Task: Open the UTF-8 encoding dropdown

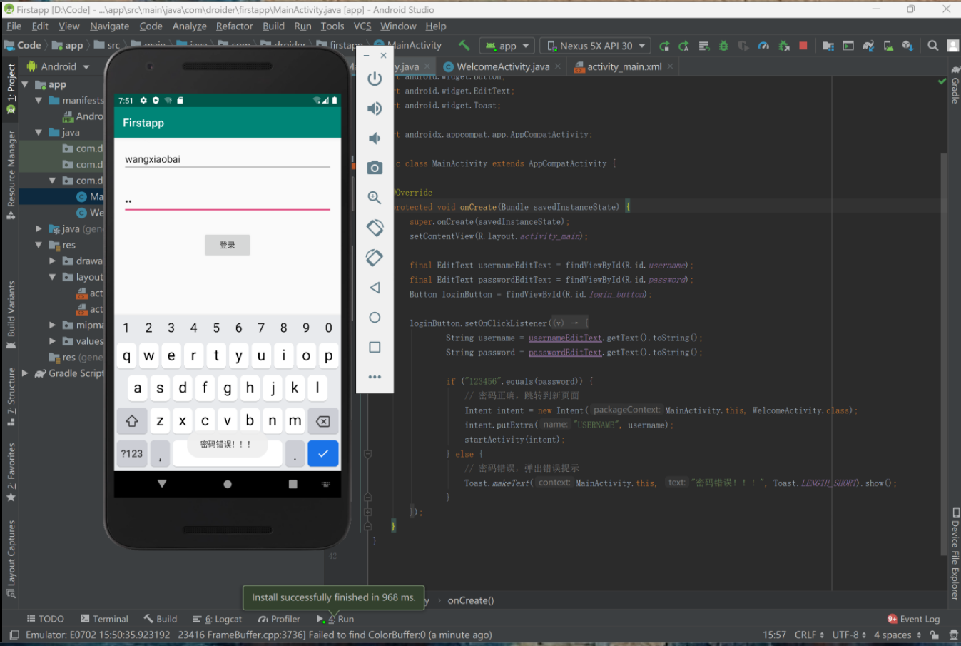Action: [x=848, y=635]
